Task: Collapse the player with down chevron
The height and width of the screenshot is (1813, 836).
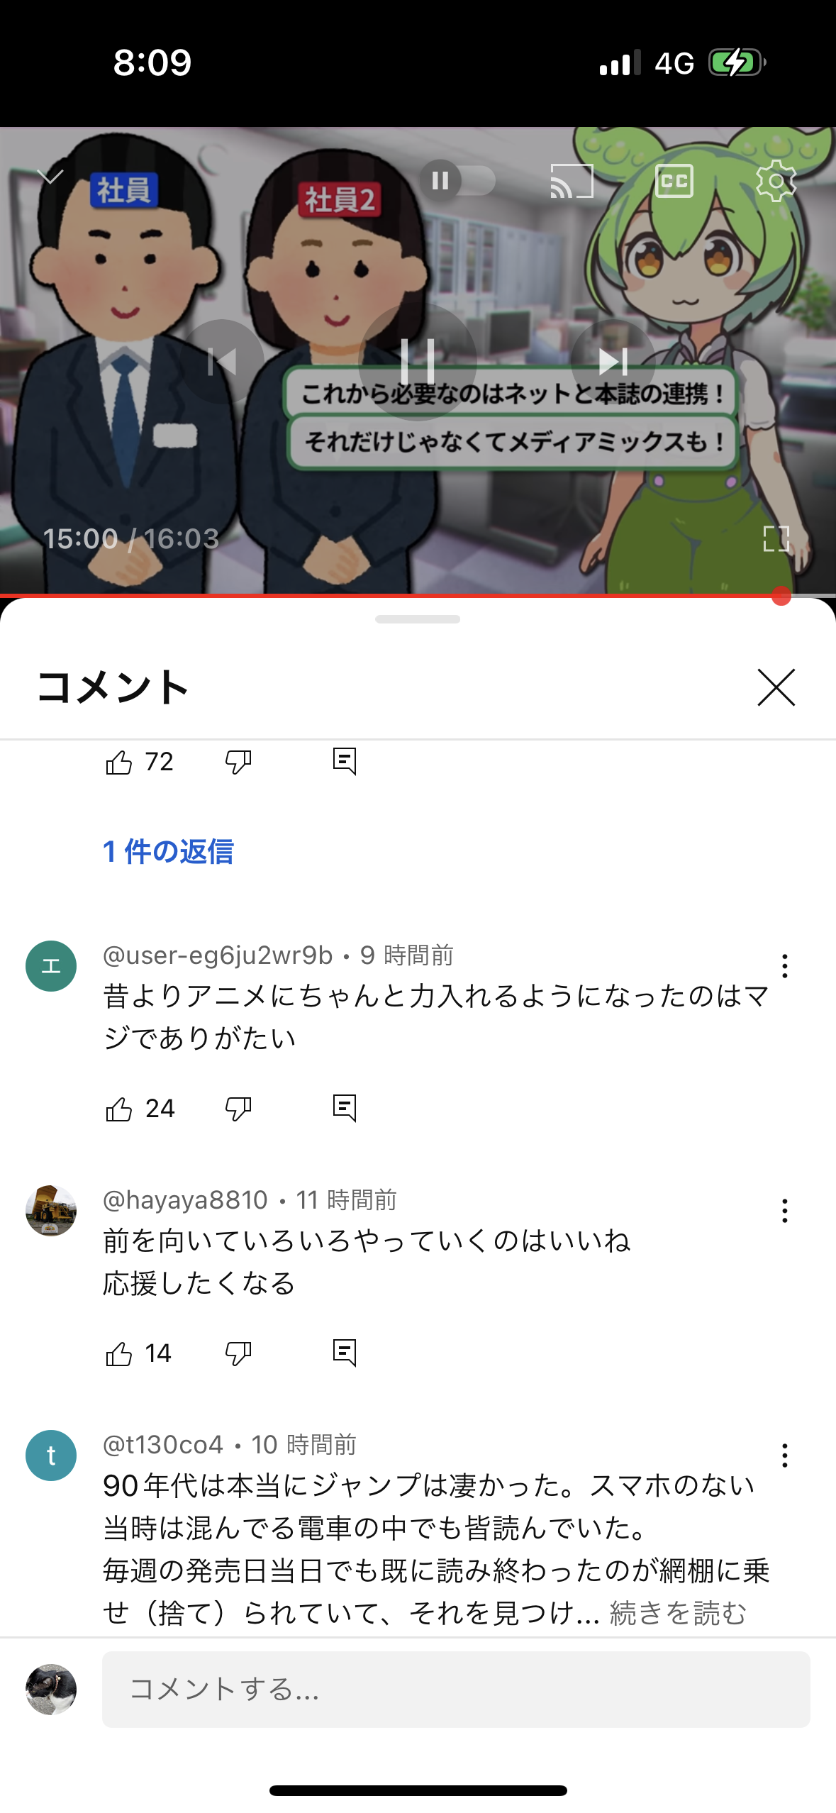Action: pos(50,176)
